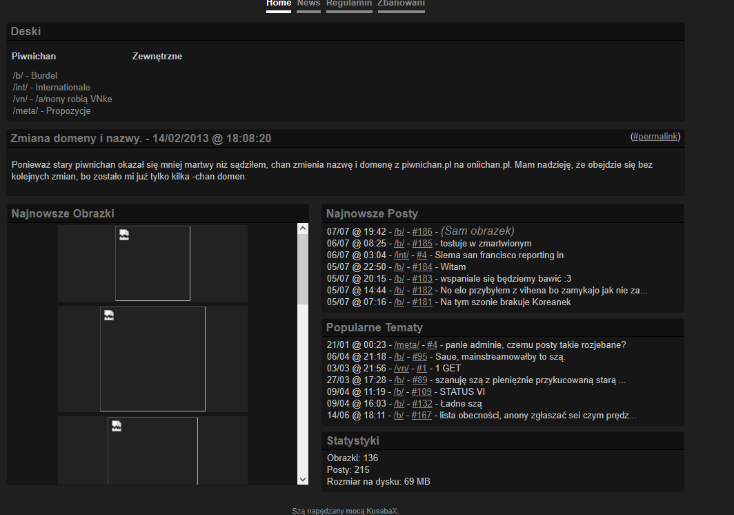
Task: Click scroll up arrow in image list
Action: [303, 229]
